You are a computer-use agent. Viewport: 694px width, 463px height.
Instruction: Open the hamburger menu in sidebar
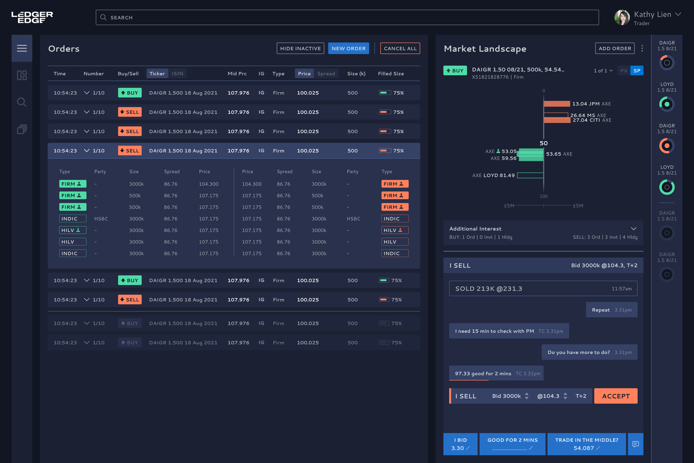[22, 48]
